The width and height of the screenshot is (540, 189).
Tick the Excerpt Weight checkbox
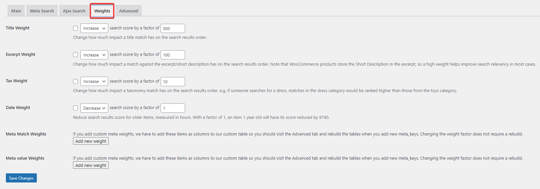coord(76,55)
